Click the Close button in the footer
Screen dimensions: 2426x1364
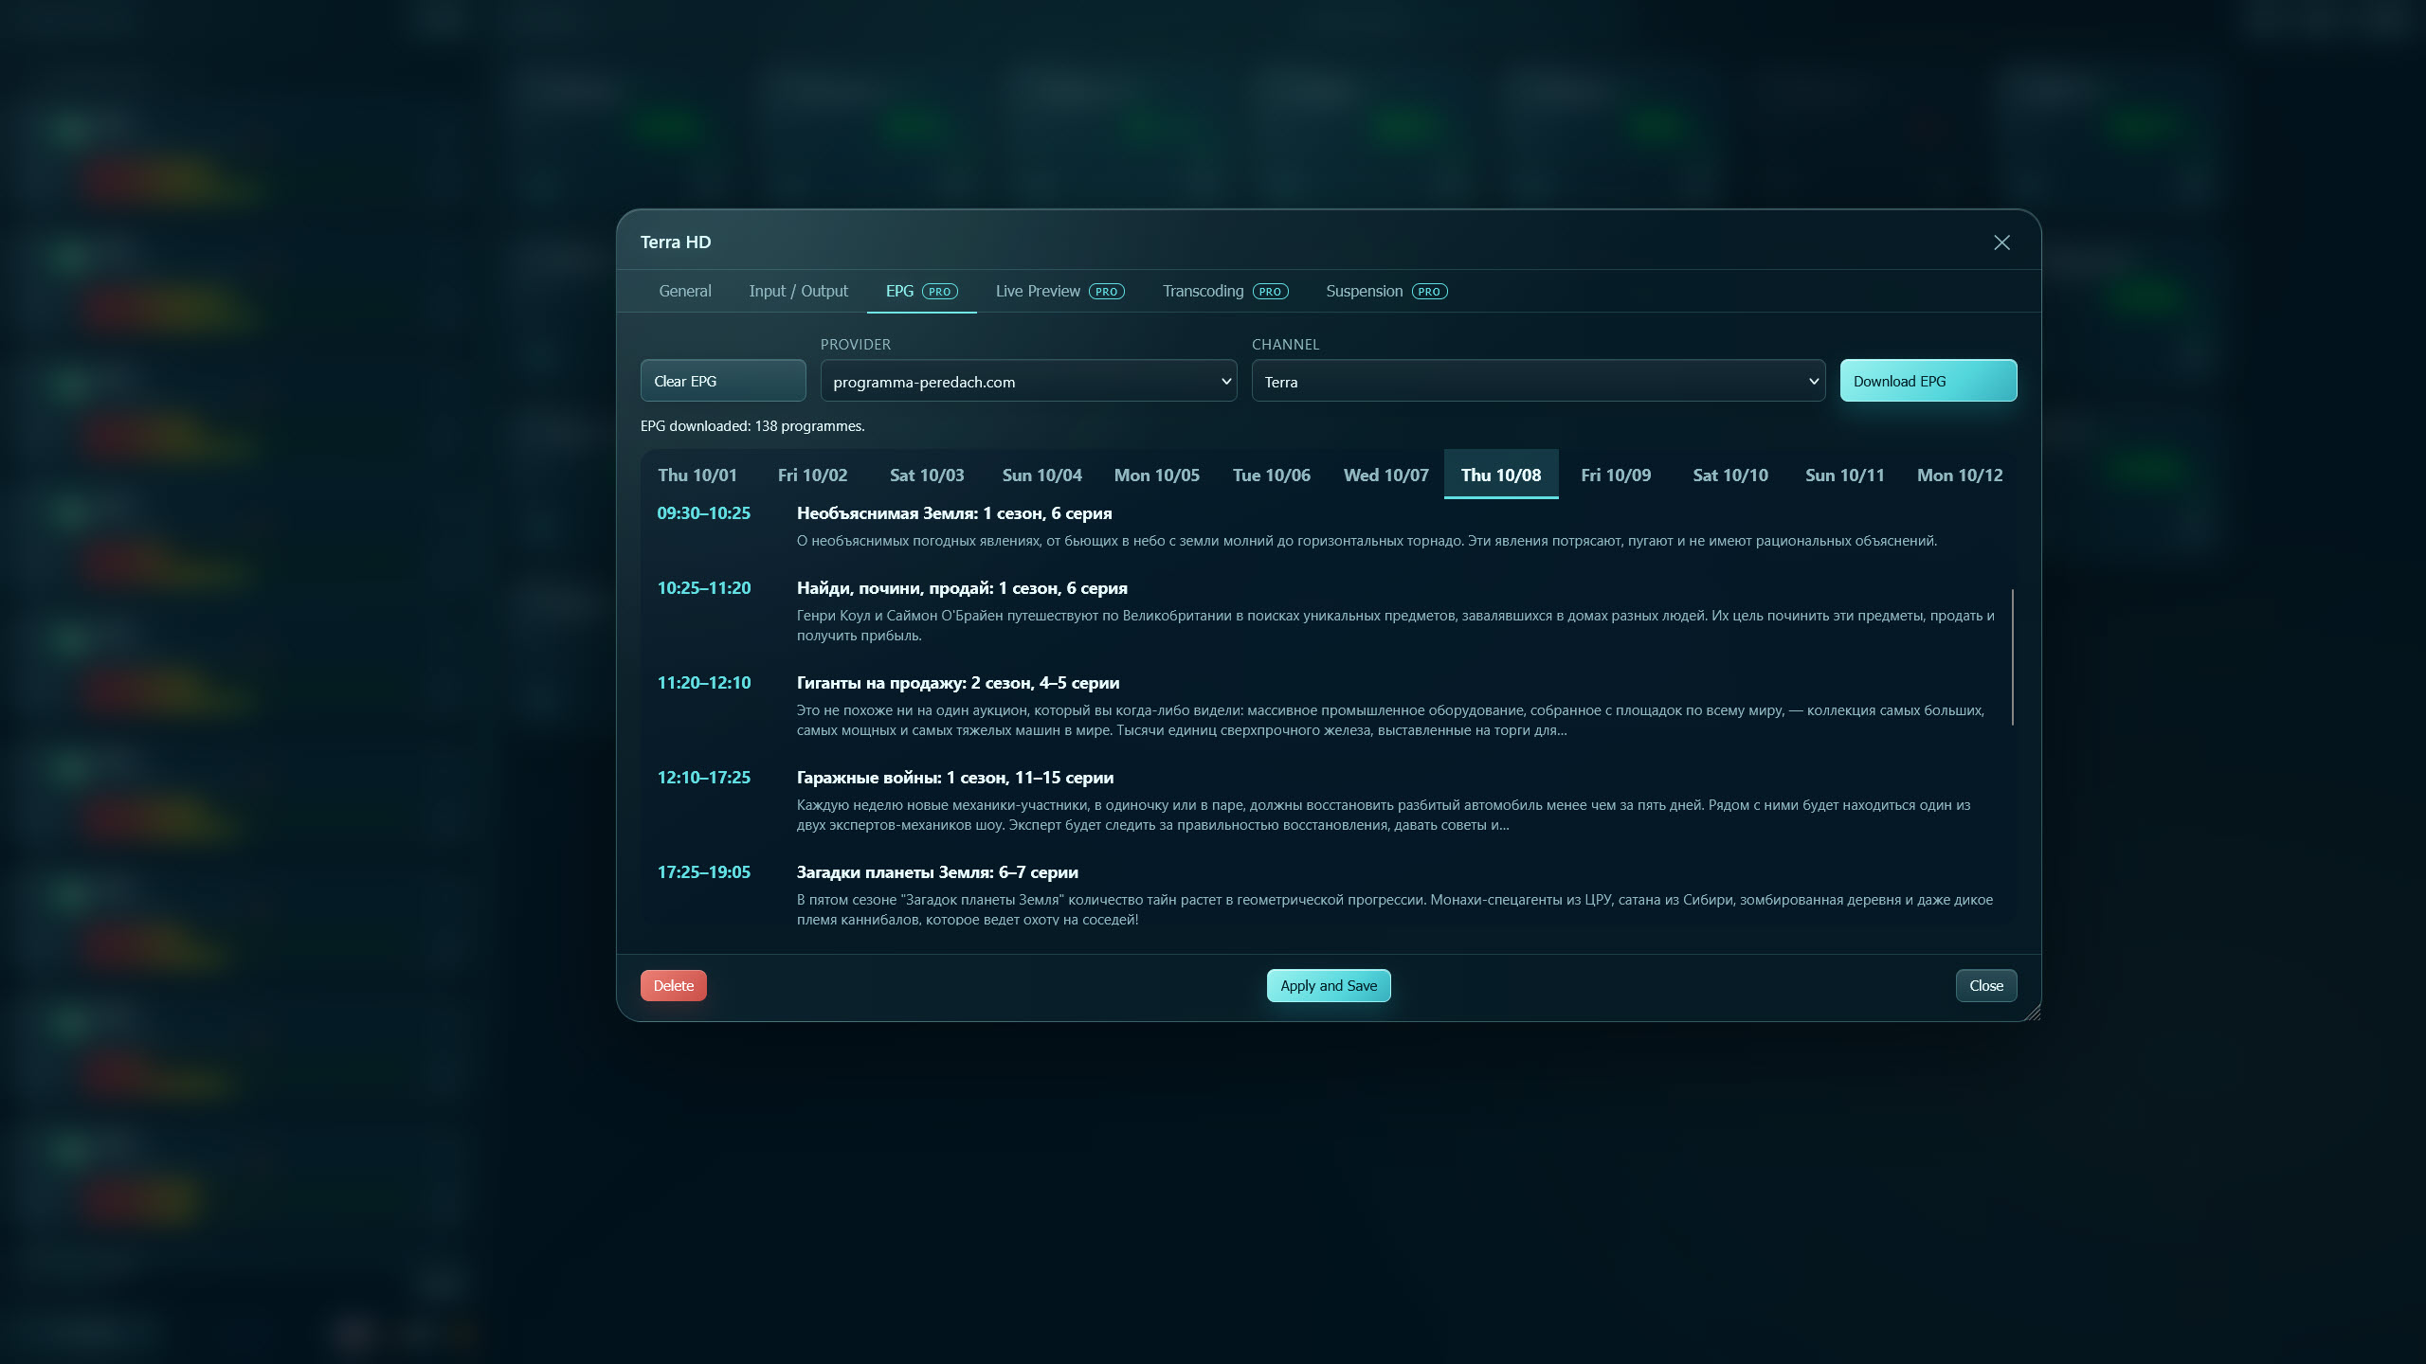pos(1986,985)
